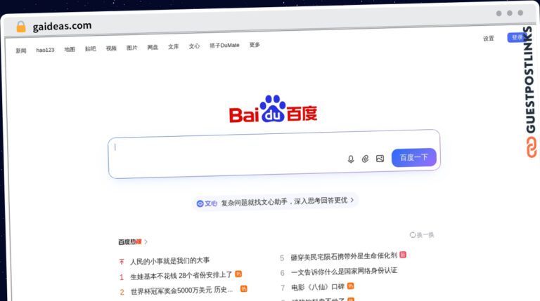Open the 贴吧 navigation link
The width and height of the screenshot is (540, 301).
point(91,49)
